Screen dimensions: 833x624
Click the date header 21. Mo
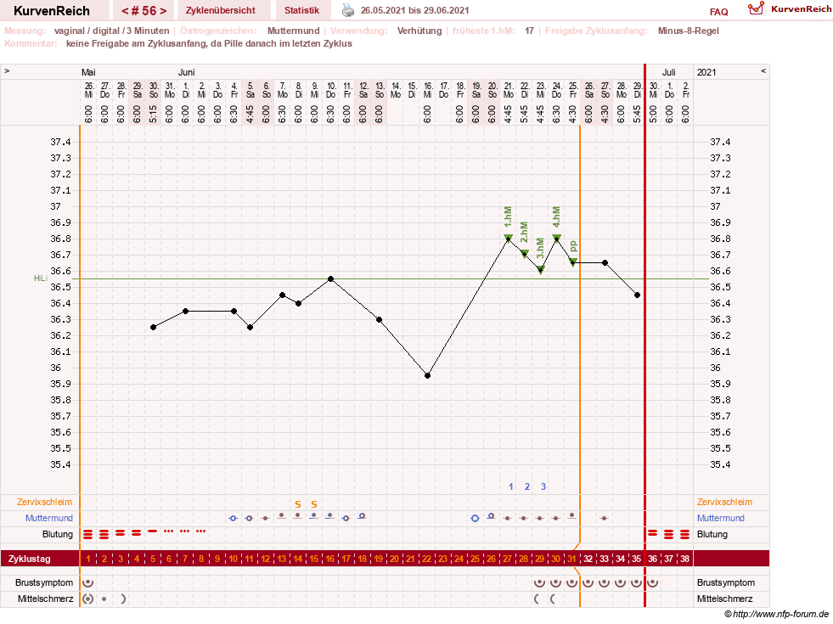[509, 90]
